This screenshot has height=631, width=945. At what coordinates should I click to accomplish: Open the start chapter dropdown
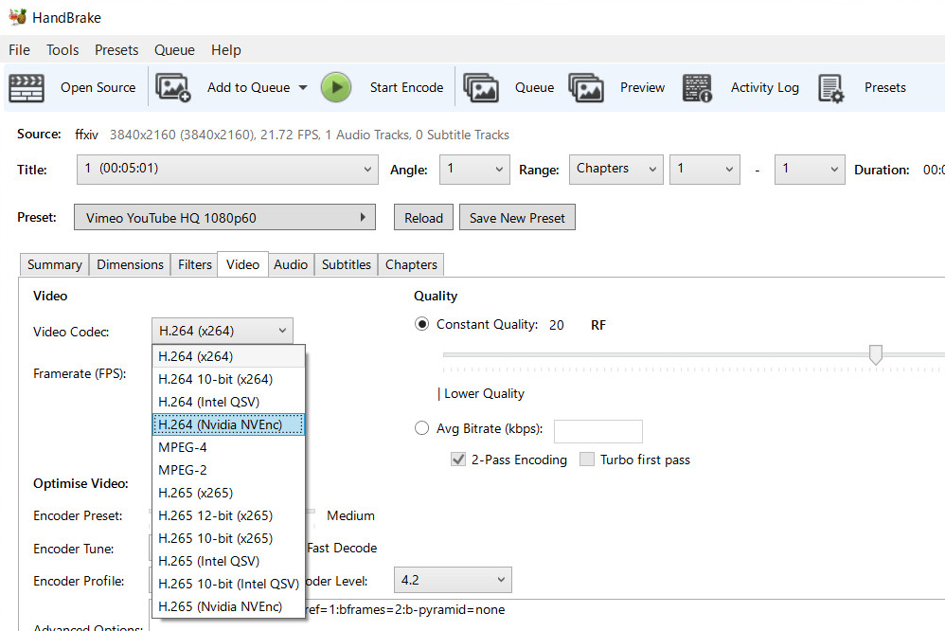[704, 170]
